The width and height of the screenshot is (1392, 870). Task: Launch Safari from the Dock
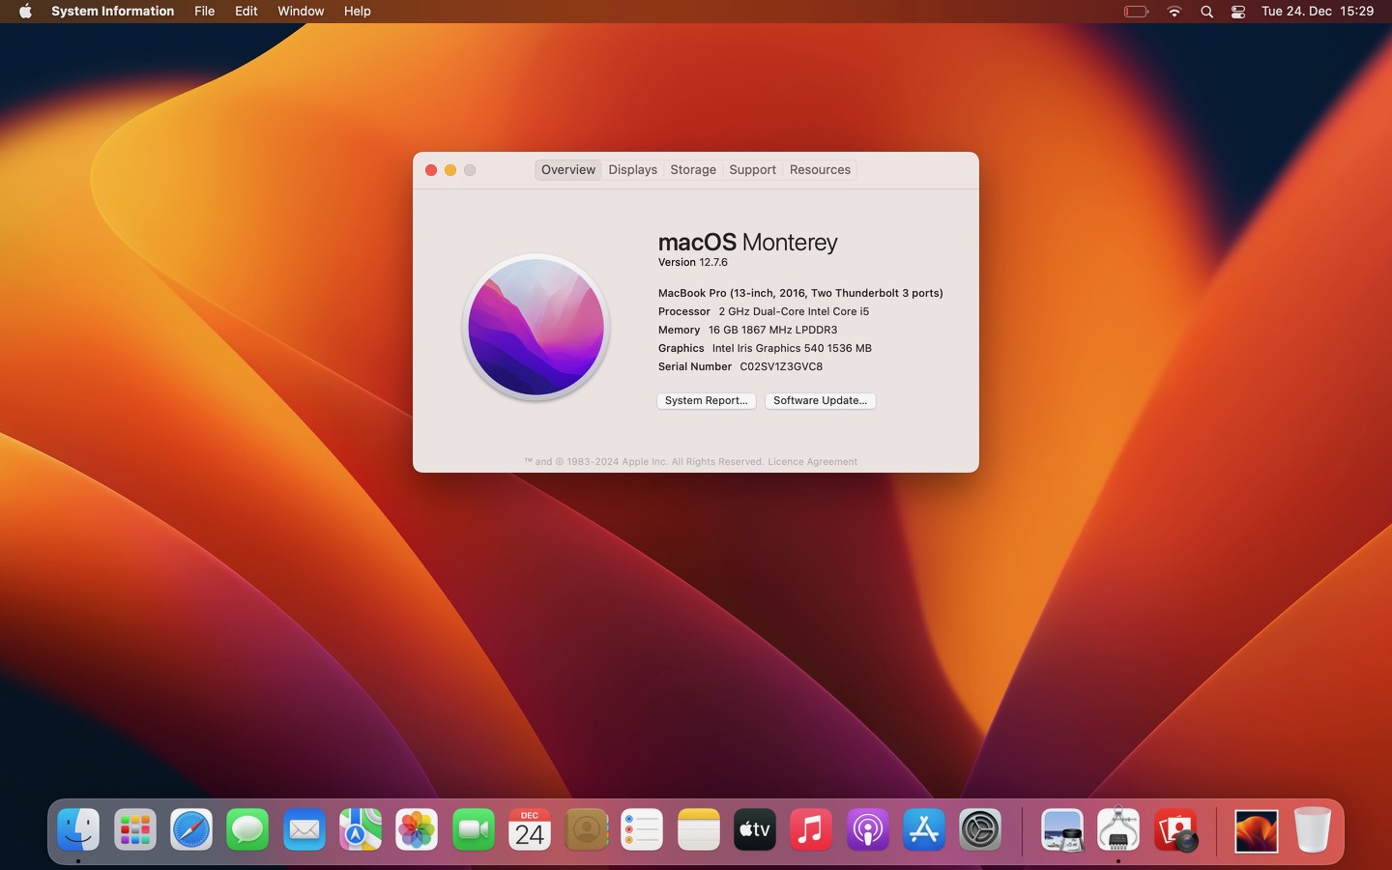pos(191,830)
